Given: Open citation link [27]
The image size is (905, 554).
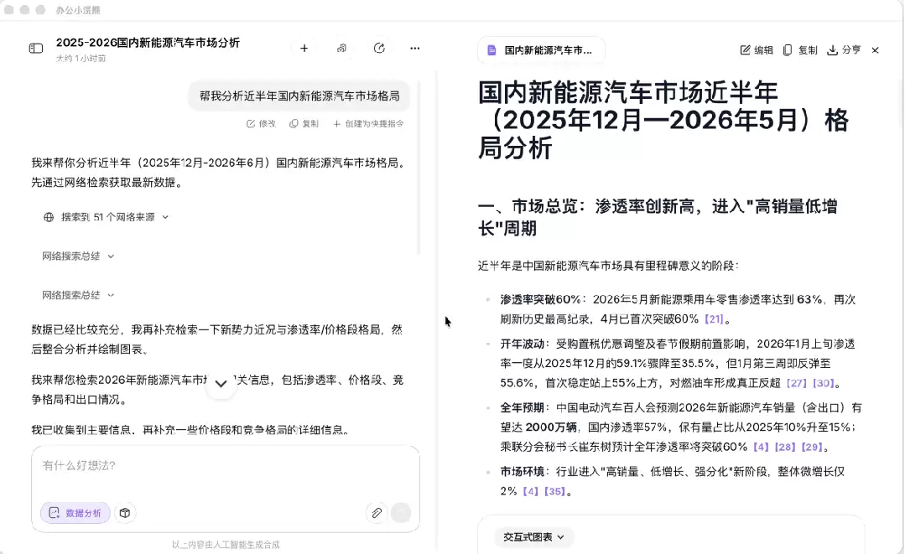Looking at the screenshot, I should [797, 383].
